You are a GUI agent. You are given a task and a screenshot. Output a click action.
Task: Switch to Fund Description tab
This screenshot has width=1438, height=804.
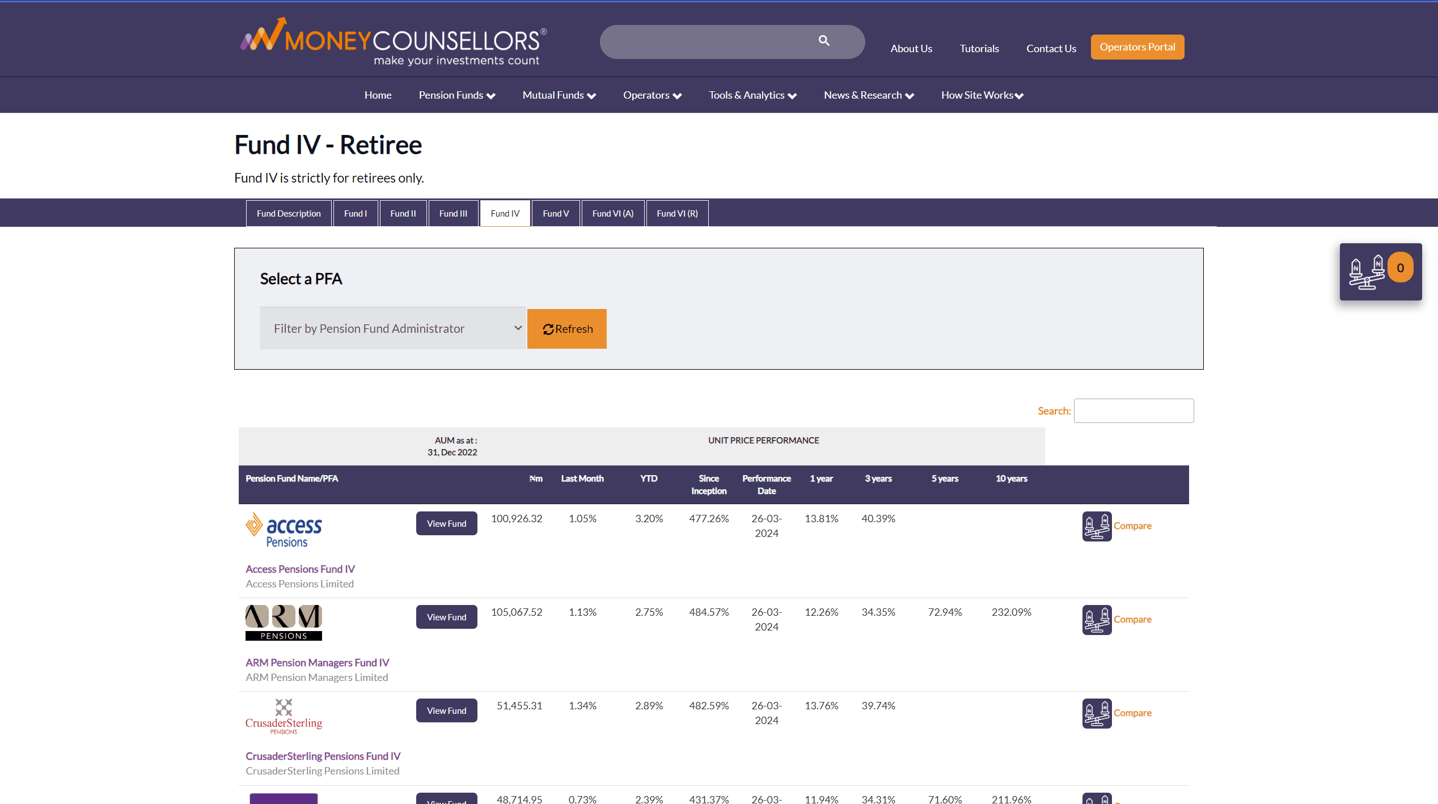[289, 213]
